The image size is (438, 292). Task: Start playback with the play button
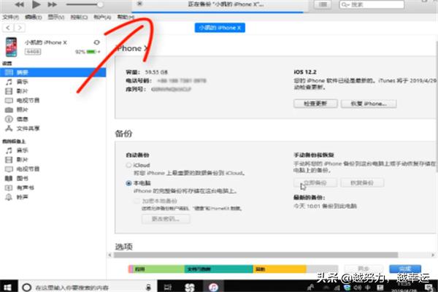(x=36, y=4)
